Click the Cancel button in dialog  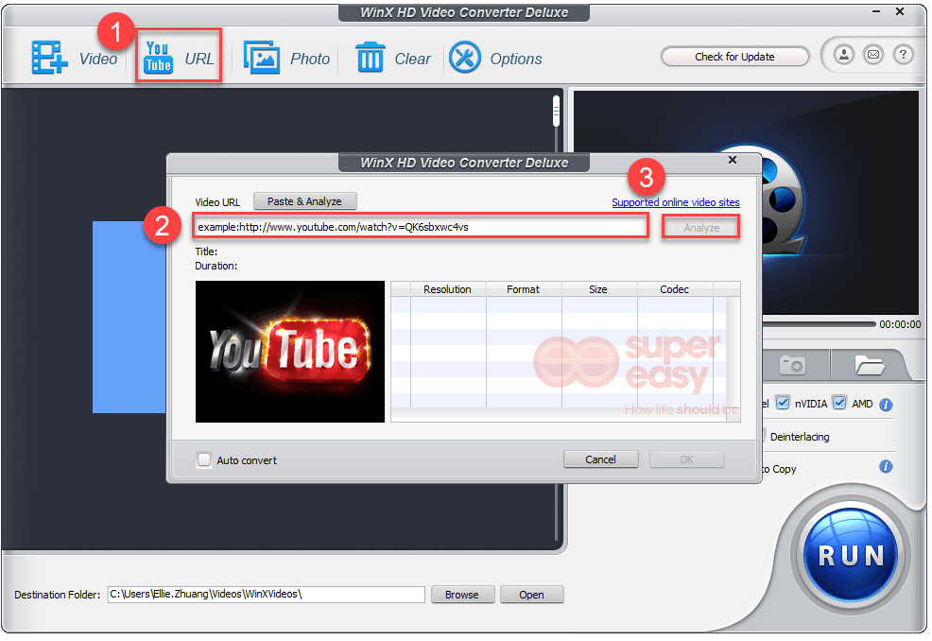pyautogui.click(x=601, y=459)
